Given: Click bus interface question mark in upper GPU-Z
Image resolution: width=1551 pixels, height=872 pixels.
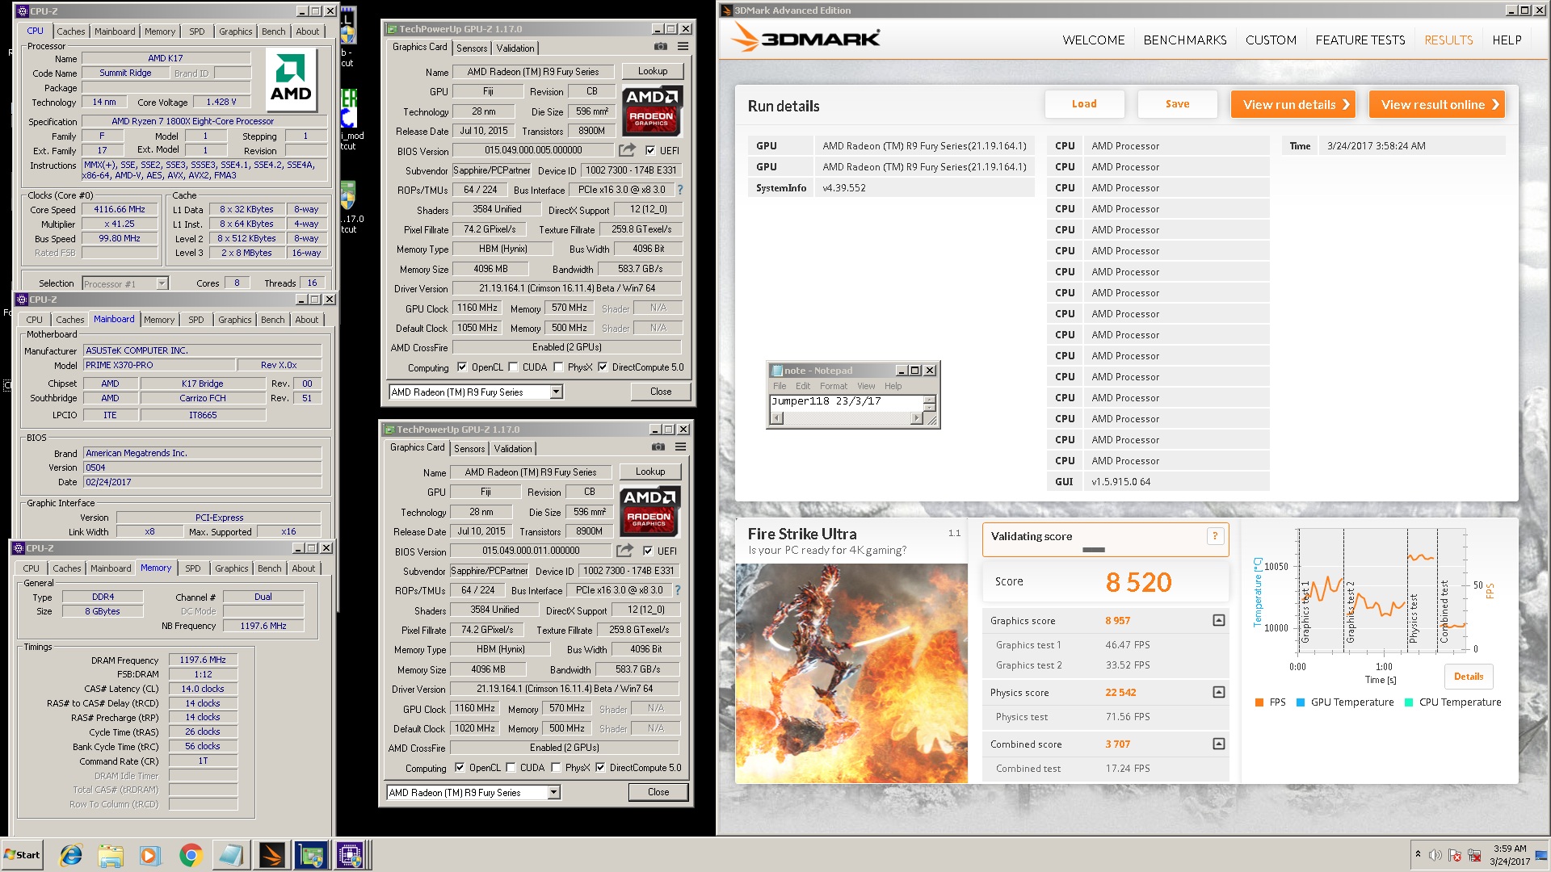Looking at the screenshot, I should click(x=680, y=190).
